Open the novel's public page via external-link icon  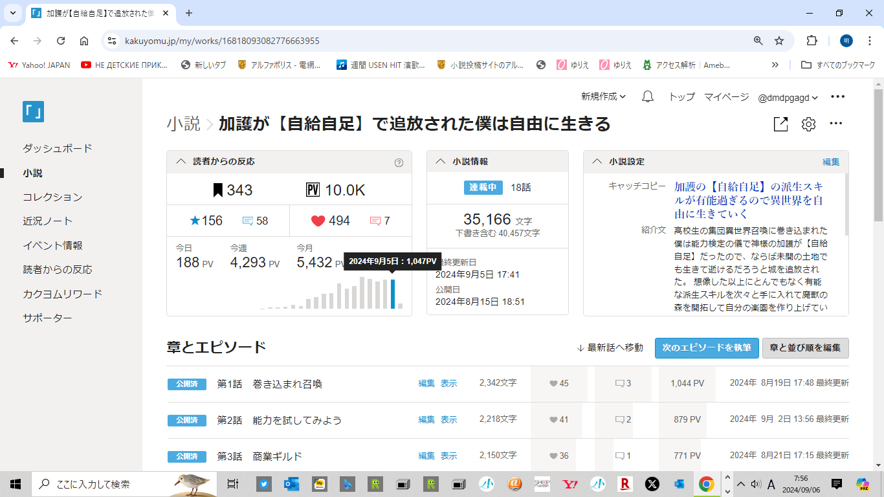point(780,124)
